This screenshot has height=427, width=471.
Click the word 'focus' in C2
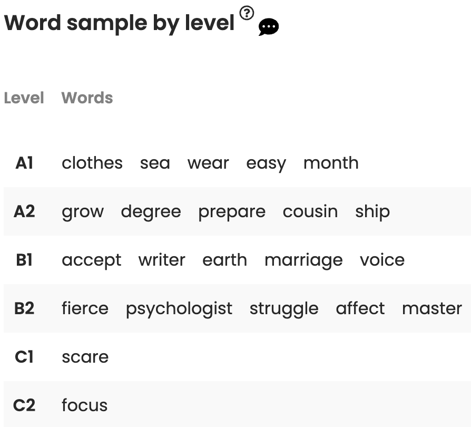coord(85,405)
